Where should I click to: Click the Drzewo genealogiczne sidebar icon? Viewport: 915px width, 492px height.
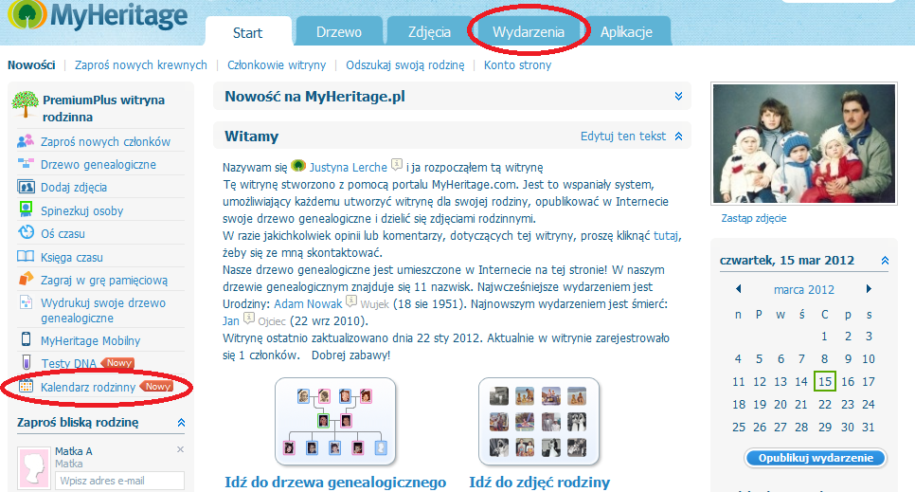click(x=26, y=164)
